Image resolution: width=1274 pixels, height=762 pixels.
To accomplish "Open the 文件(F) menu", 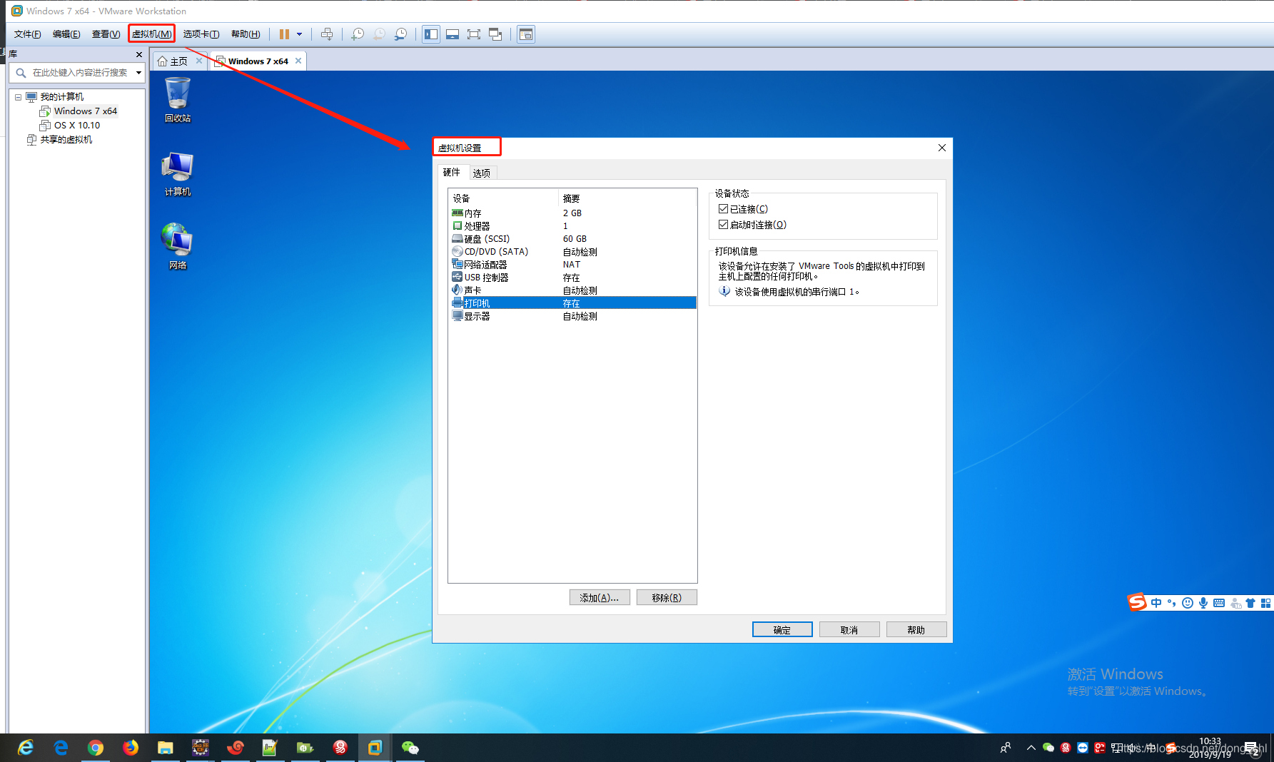I will [x=28, y=34].
